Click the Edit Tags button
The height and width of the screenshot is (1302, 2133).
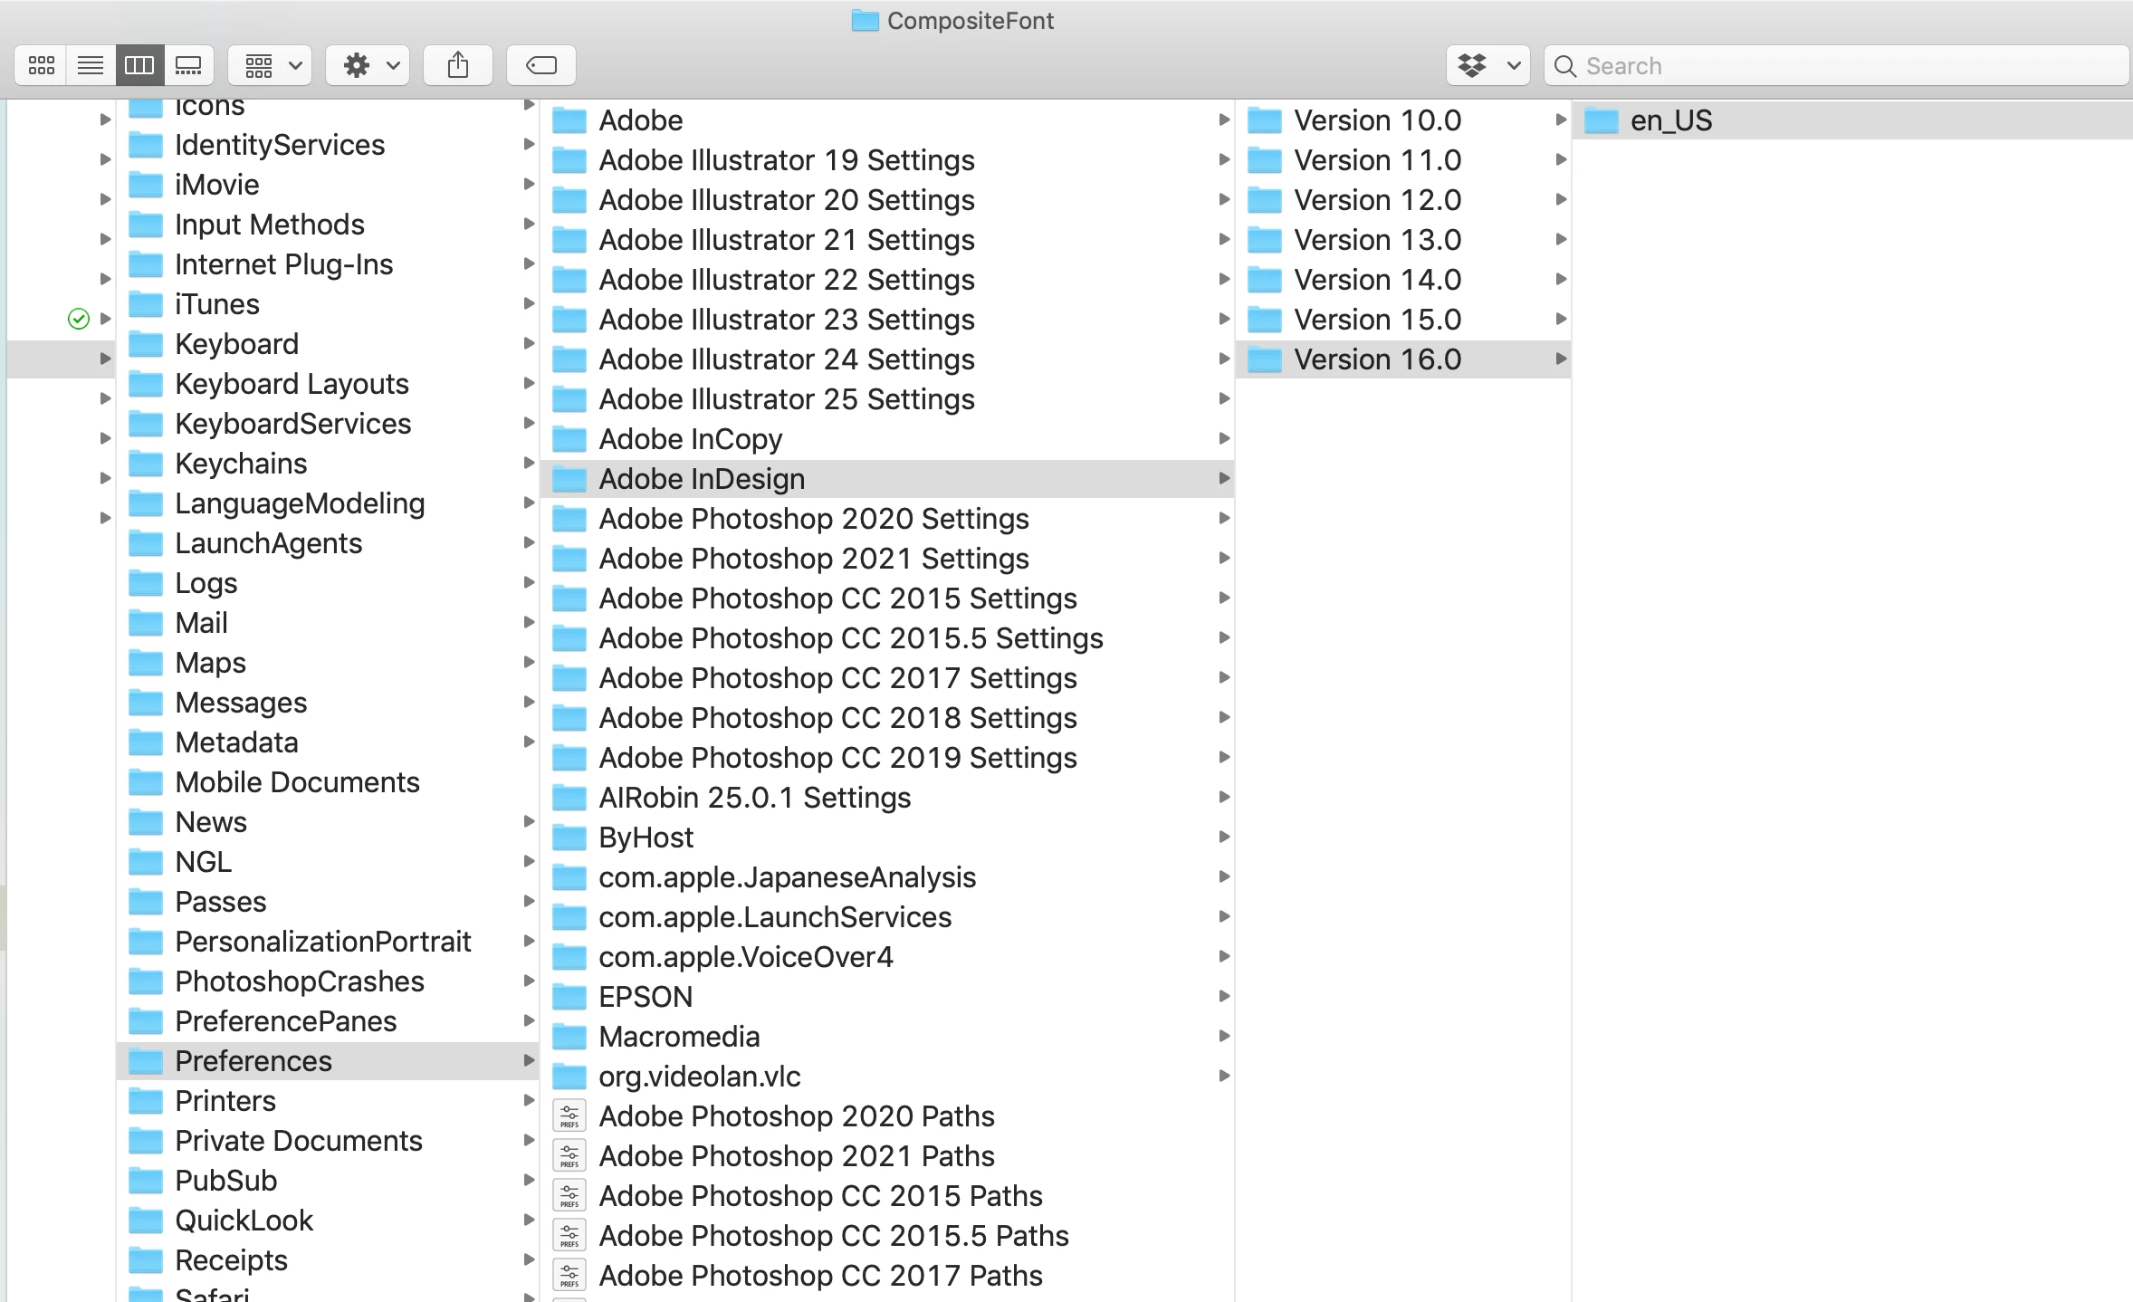click(540, 65)
